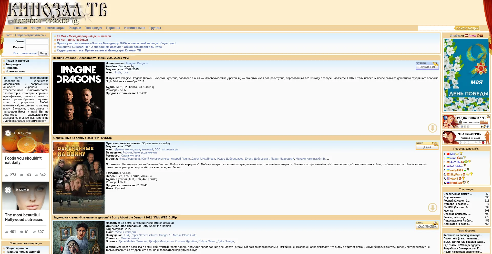Open the Радио Кинозал.ТВ banner
This screenshot has width=492, height=254.
(466, 122)
